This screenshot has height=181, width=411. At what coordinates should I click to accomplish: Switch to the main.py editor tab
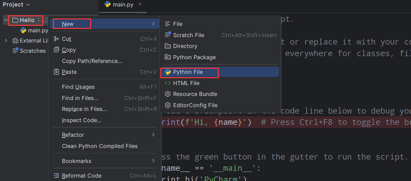pos(124,4)
